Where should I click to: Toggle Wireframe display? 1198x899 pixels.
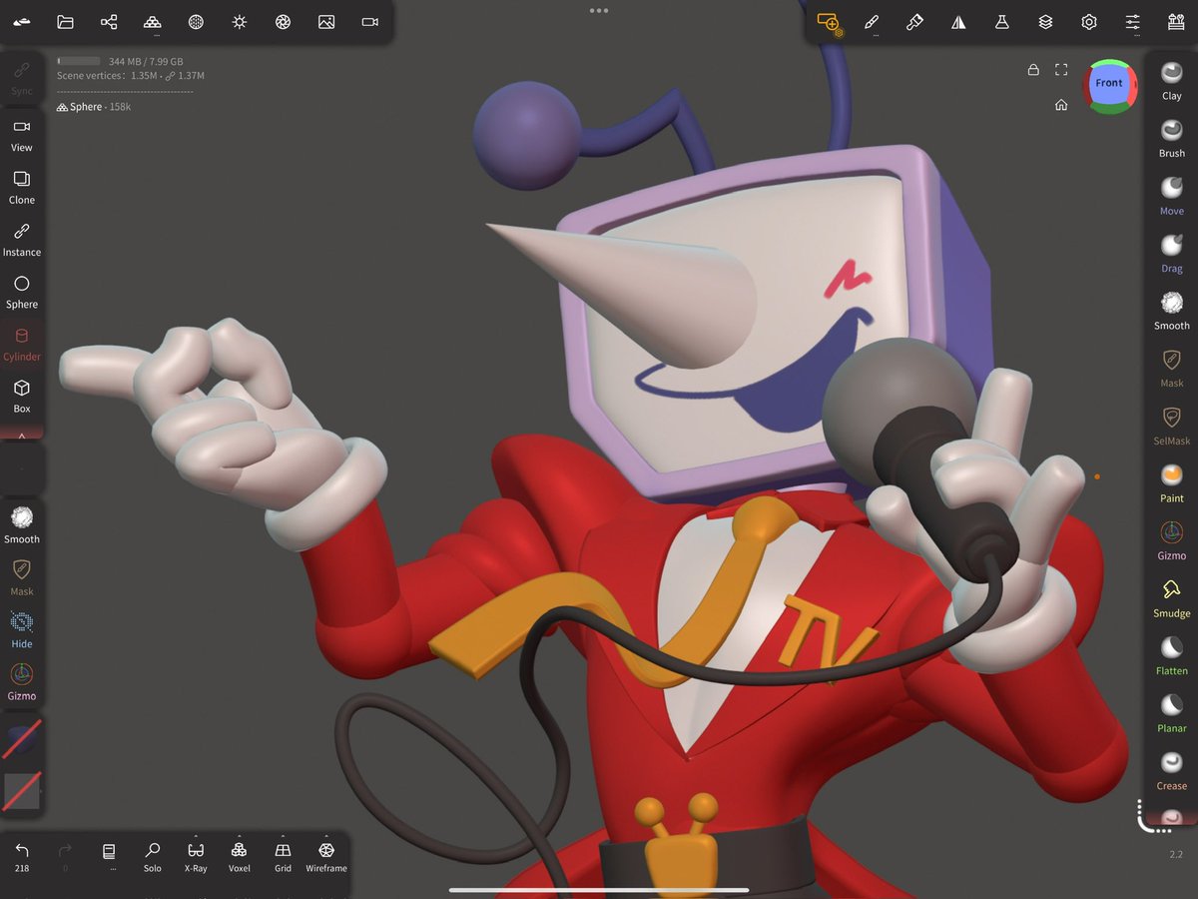(326, 857)
